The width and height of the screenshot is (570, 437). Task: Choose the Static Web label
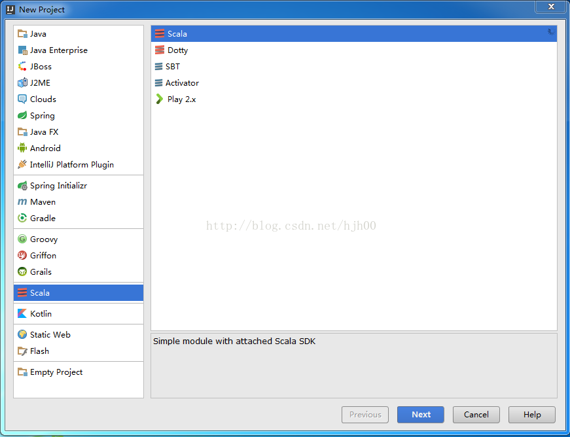pyautogui.click(x=50, y=335)
